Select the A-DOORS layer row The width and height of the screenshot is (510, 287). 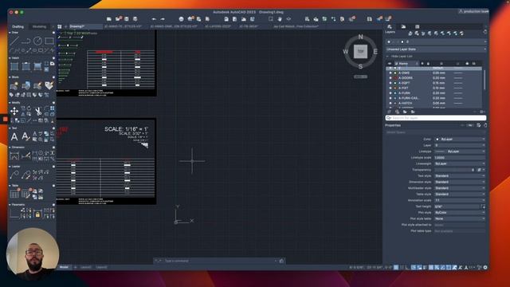pos(433,78)
